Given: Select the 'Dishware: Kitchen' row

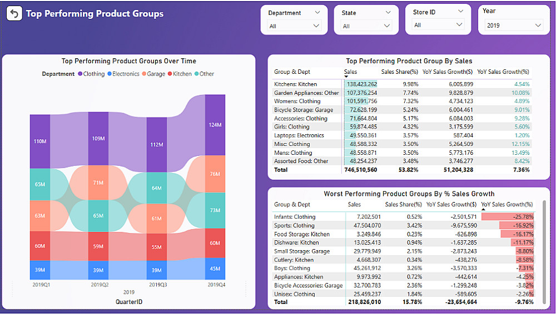Looking at the screenshot, I should 404,242.
